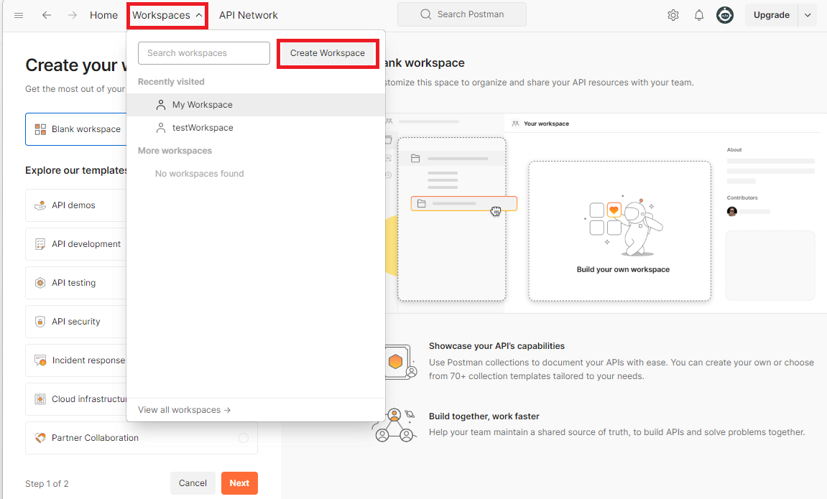Go to the Home tab
This screenshot has height=499, width=827.
(x=103, y=15)
